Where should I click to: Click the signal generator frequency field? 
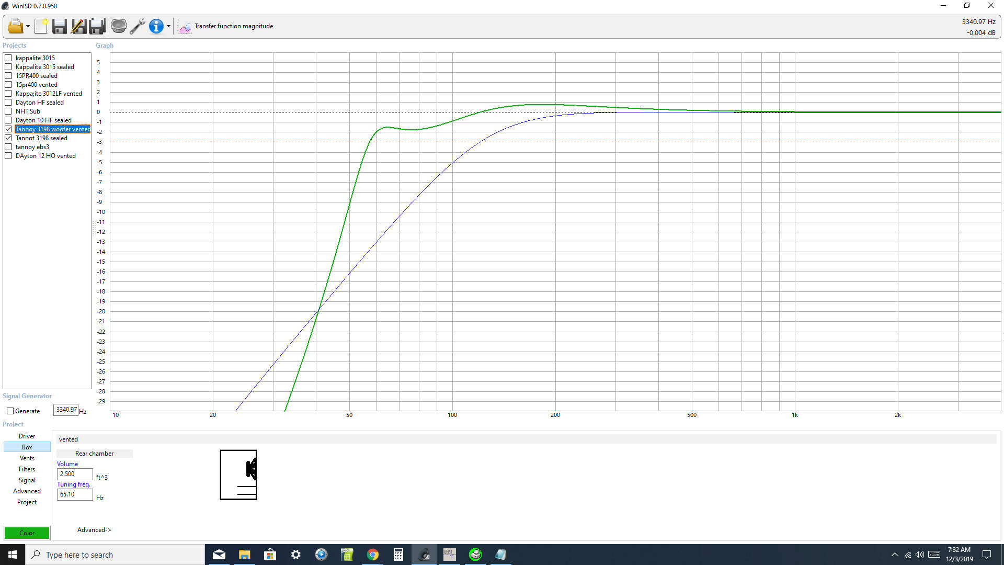click(x=66, y=410)
